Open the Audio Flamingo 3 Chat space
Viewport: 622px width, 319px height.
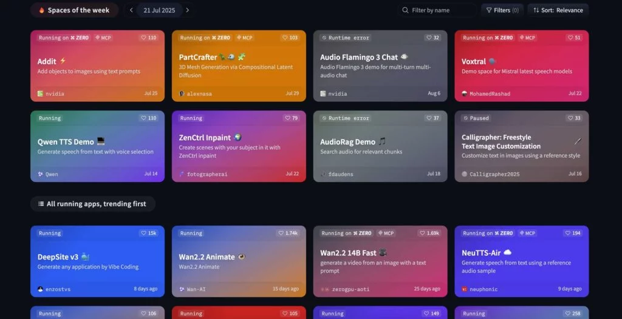(x=358, y=58)
